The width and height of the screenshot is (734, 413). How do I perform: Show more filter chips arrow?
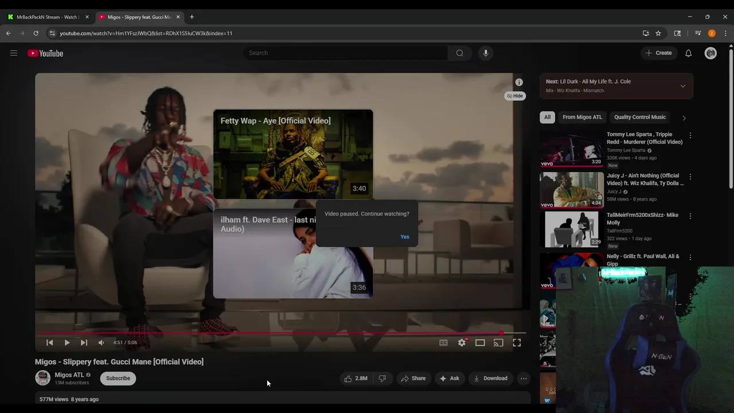click(684, 118)
